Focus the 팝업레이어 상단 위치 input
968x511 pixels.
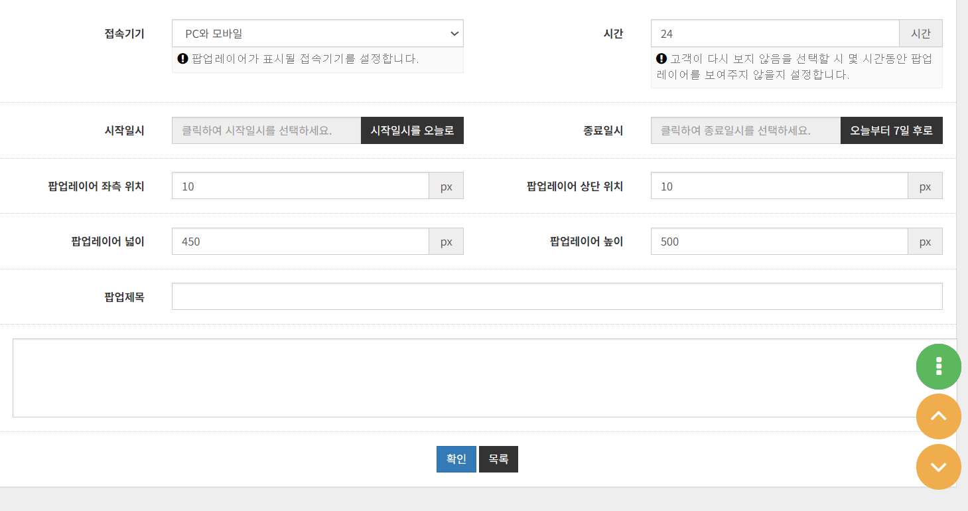(779, 186)
